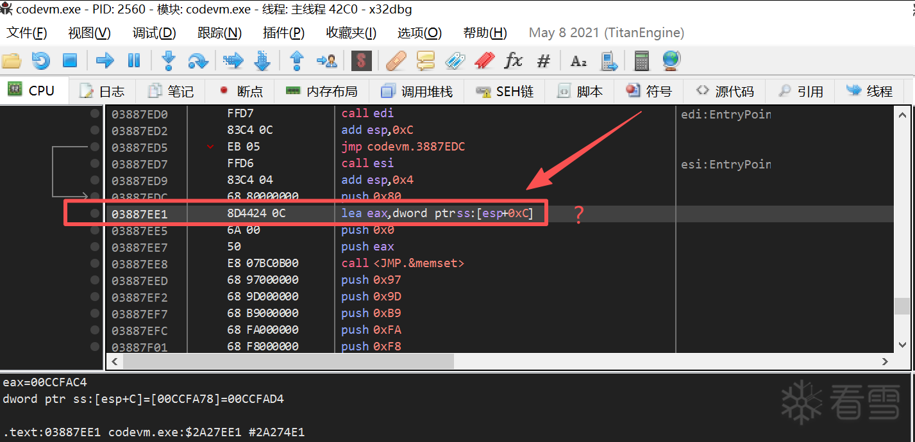Open the globe online-help icon
Image resolution: width=915 pixels, height=442 pixels.
(671, 61)
